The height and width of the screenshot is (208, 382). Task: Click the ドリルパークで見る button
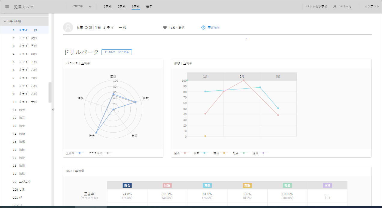[x=117, y=52]
